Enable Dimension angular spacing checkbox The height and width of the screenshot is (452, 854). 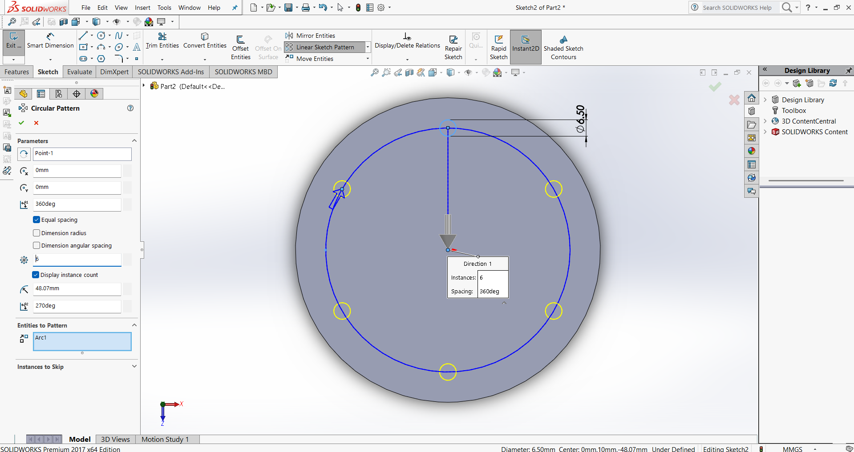36,245
